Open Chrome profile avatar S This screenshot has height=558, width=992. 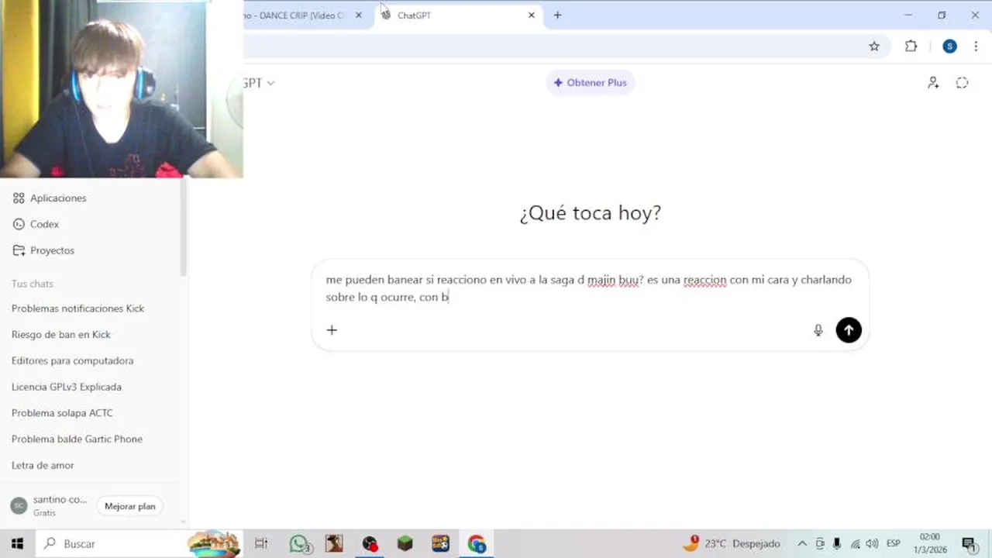[x=949, y=46]
